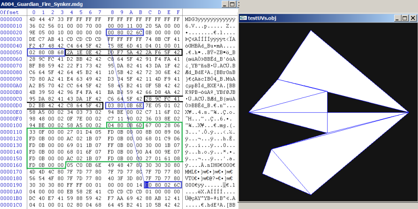Click offset row label 0000050
This screenshot has width=418, height=209.
[11, 52]
